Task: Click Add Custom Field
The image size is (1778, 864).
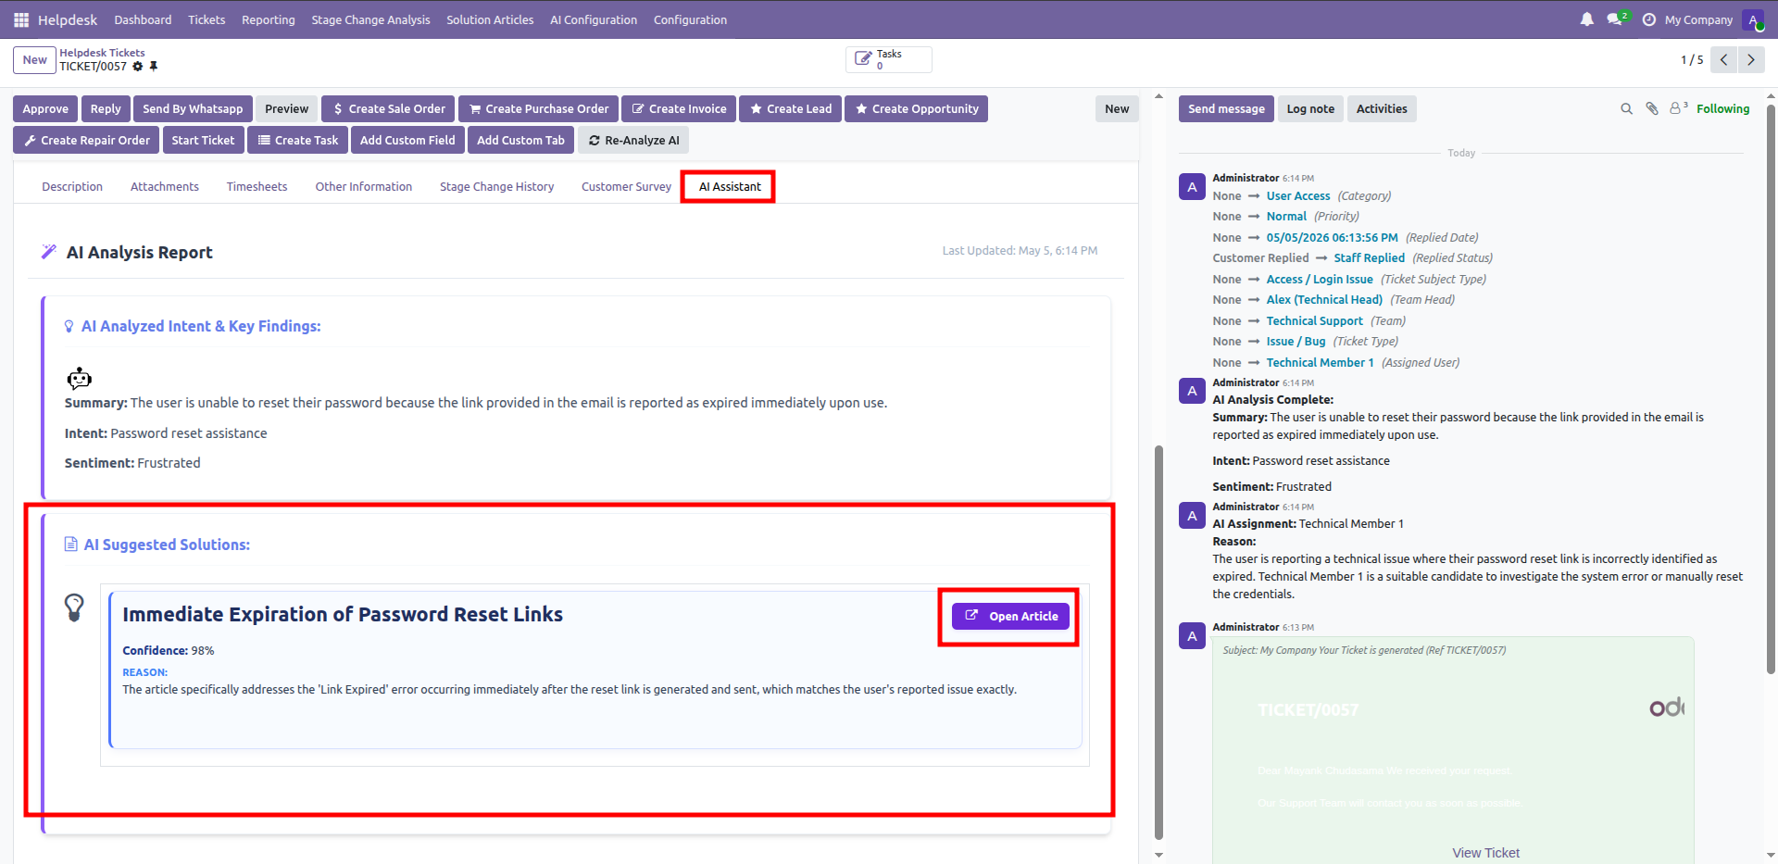Action: (407, 141)
